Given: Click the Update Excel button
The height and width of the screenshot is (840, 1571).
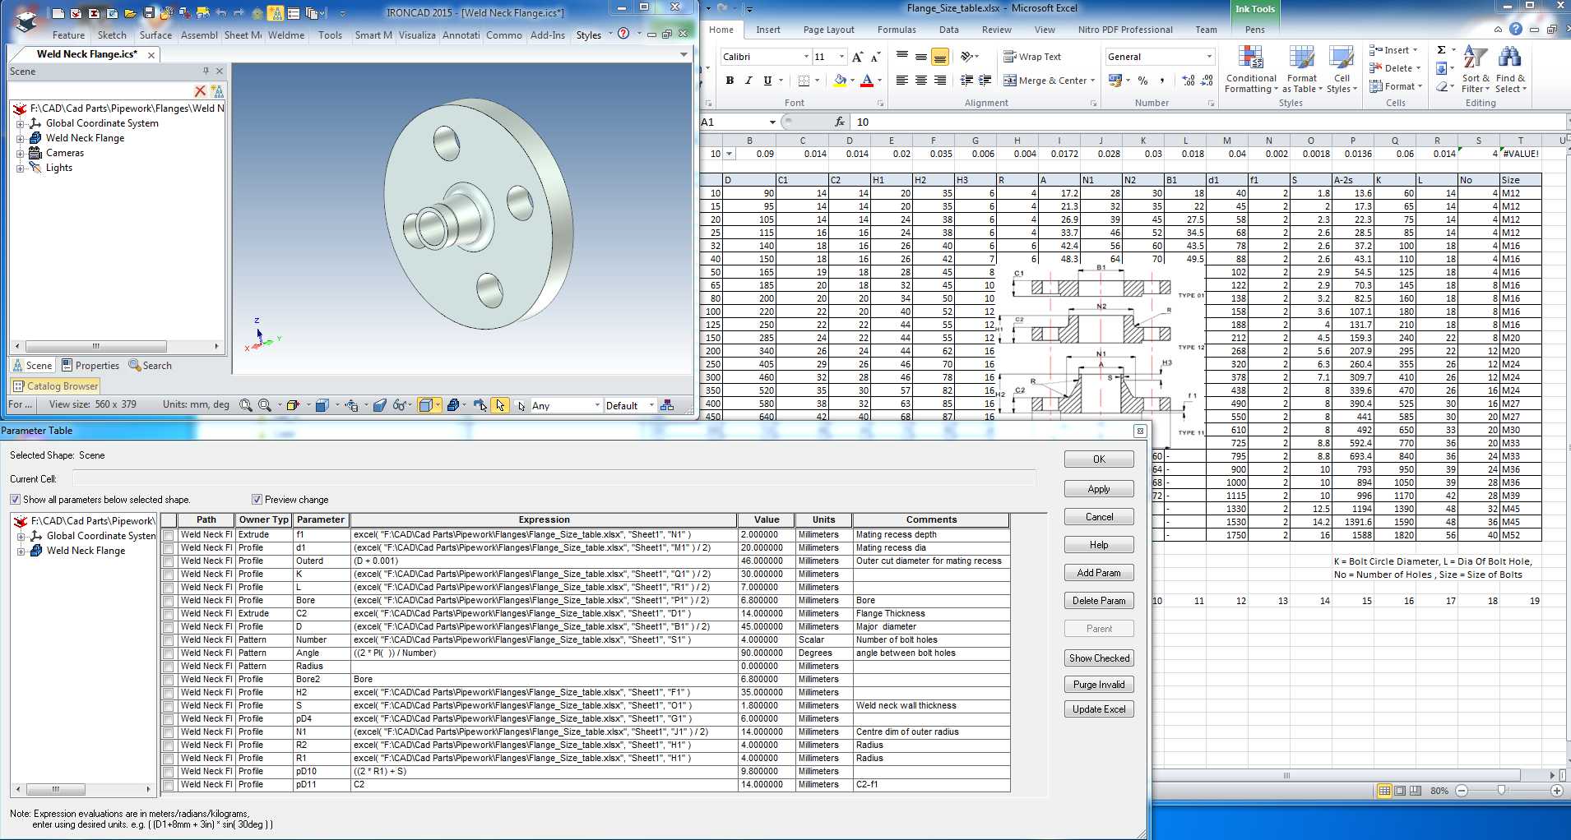Looking at the screenshot, I should pyautogui.click(x=1099, y=709).
